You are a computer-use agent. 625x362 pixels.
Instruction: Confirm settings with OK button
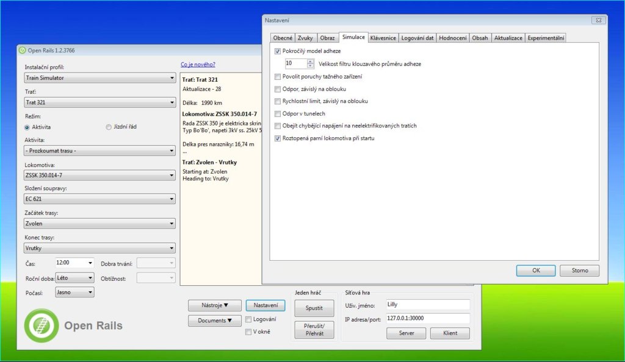point(536,271)
